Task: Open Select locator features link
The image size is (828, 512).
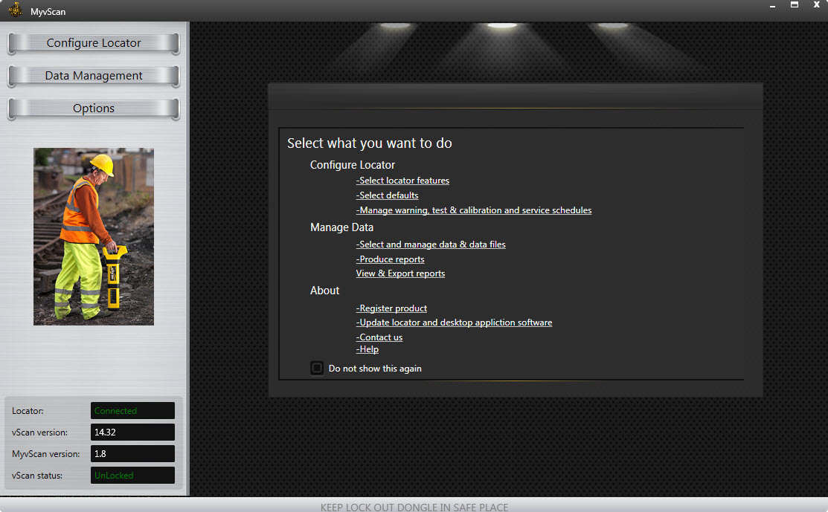Action: click(402, 181)
